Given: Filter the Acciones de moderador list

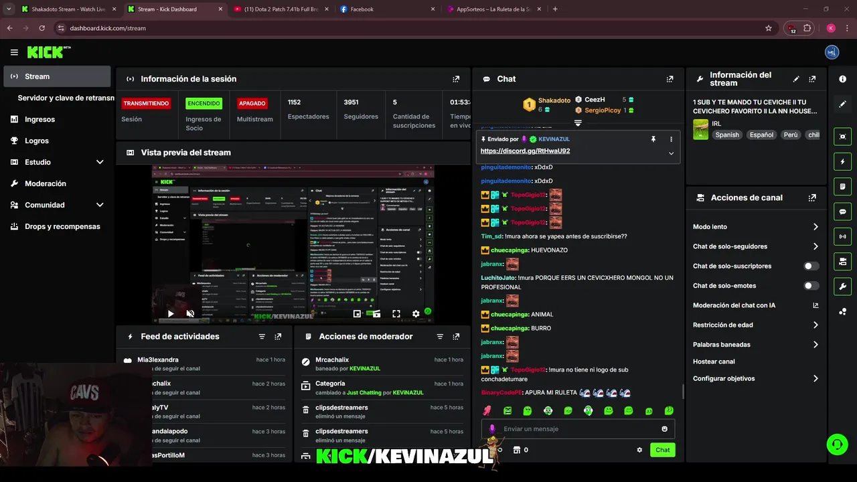Looking at the screenshot, I should click(x=440, y=337).
